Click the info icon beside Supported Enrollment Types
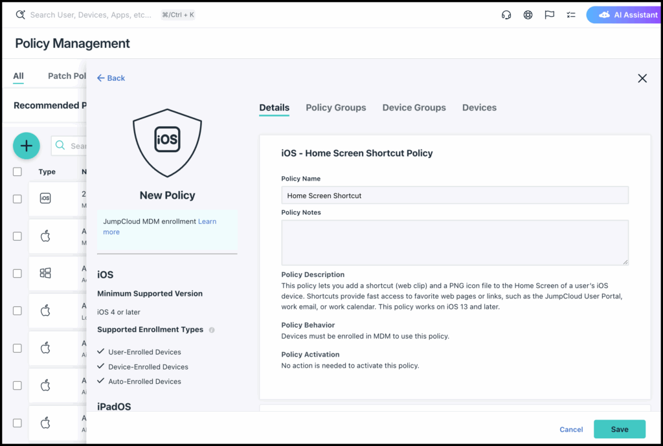 click(x=212, y=330)
